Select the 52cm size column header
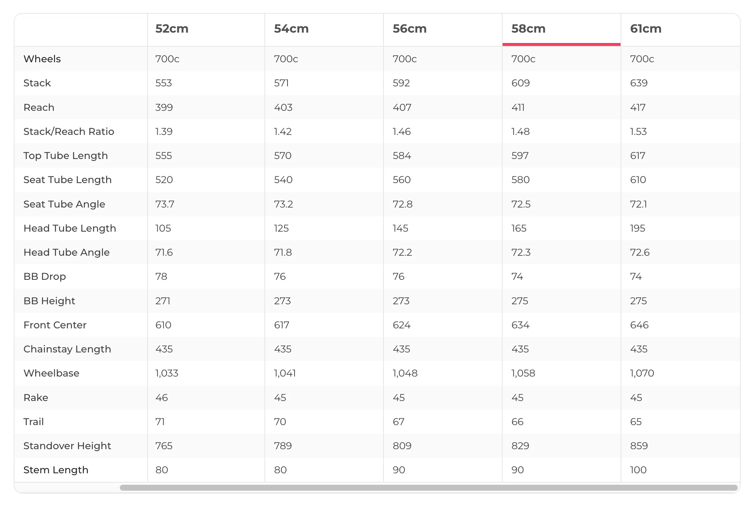The height and width of the screenshot is (507, 750). click(172, 29)
